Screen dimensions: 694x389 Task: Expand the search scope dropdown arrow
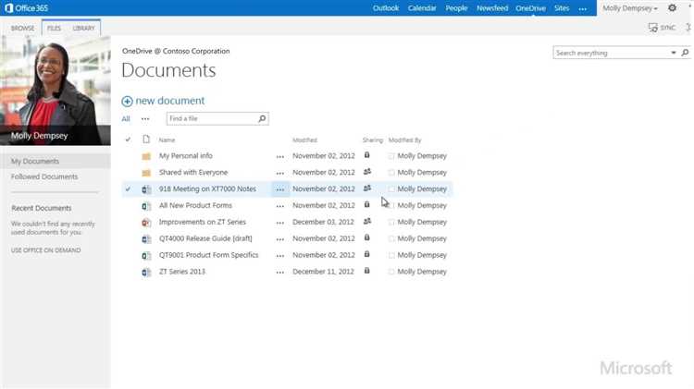click(674, 54)
